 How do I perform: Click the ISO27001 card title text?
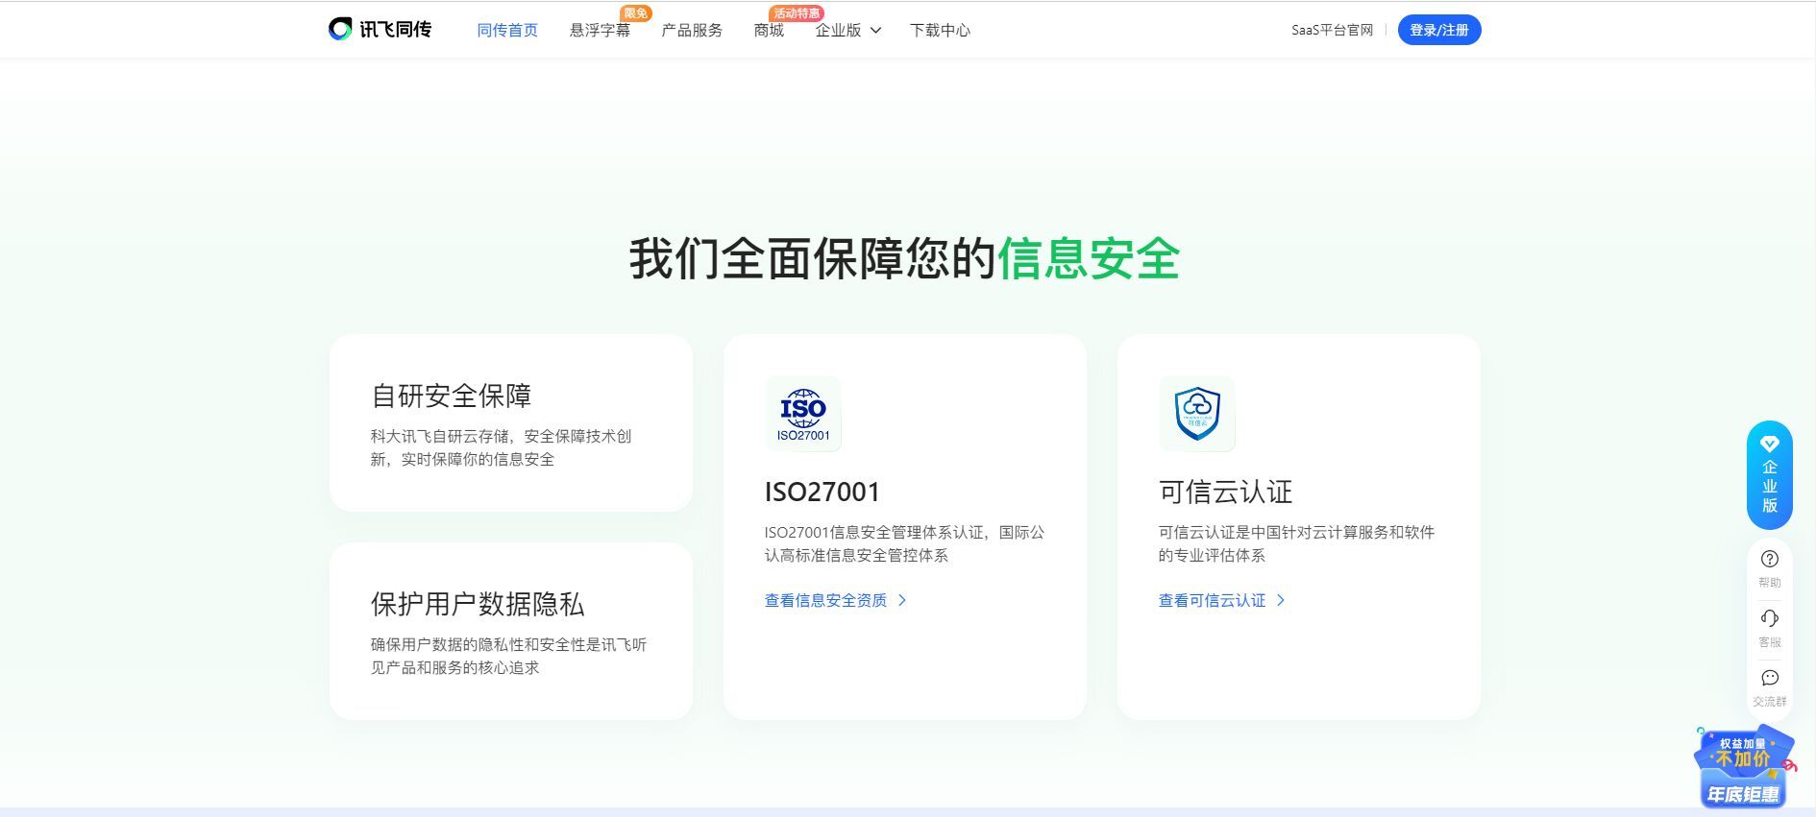point(822,492)
